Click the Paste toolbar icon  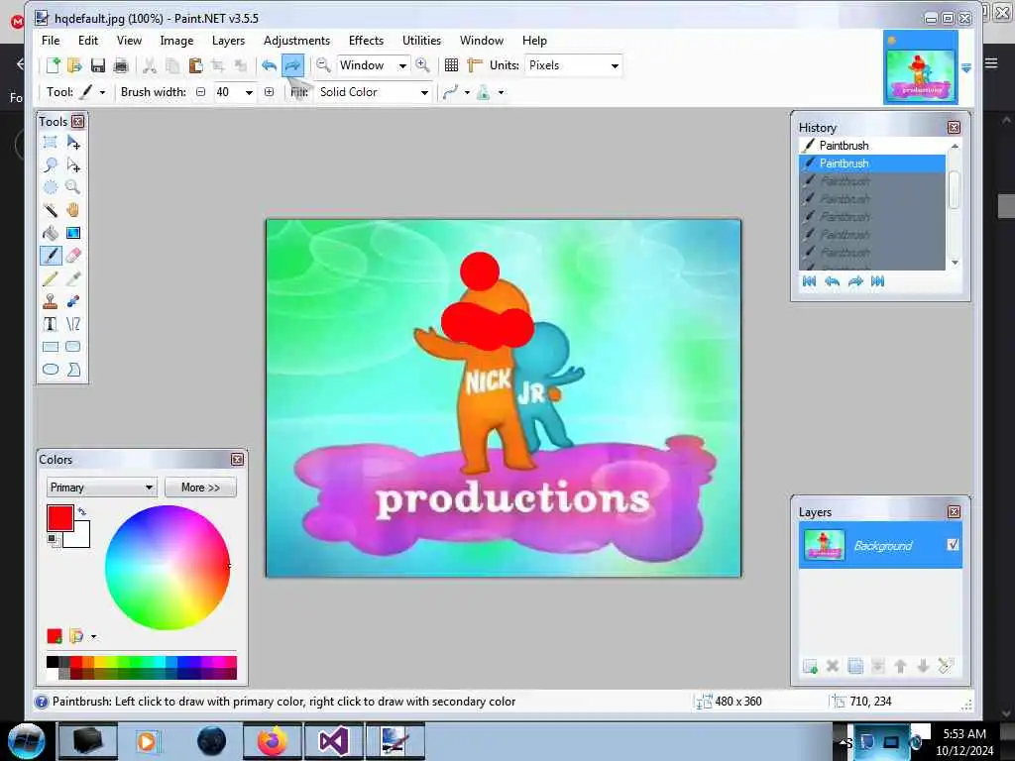[195, 65]
